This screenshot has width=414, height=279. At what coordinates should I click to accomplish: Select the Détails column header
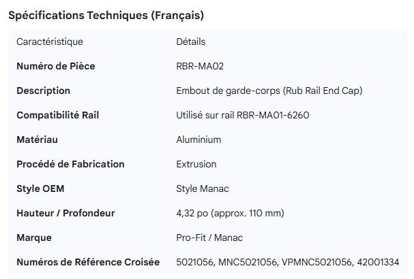(190, 42)
